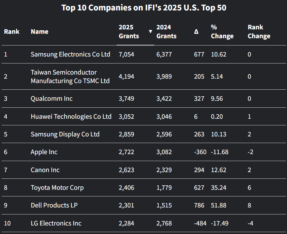This screenshot has width=287, height=234.
Task: Select the Canon Inc name cell
Action: (45, 170)
